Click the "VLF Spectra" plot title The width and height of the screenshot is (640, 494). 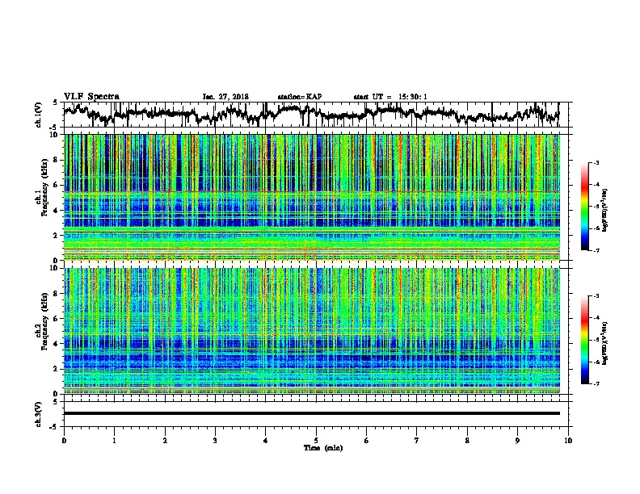[91, 97]
